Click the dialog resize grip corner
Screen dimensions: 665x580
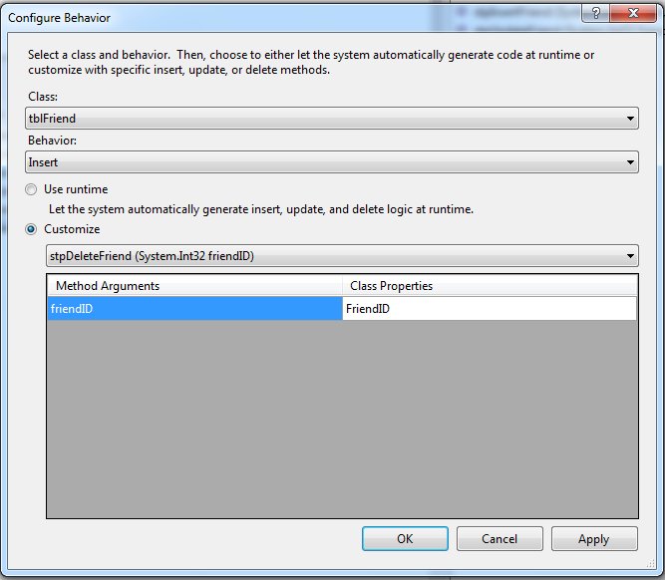point(651,563)
